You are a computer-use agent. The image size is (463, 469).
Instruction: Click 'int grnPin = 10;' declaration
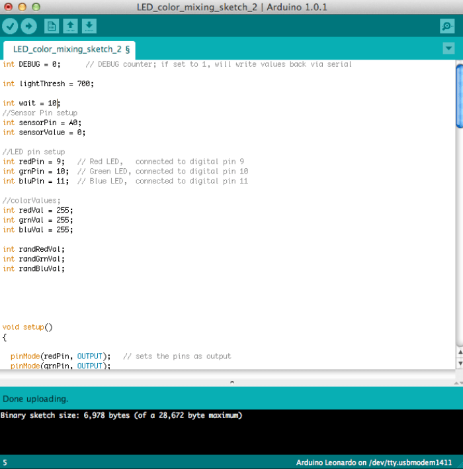(36, 172)
